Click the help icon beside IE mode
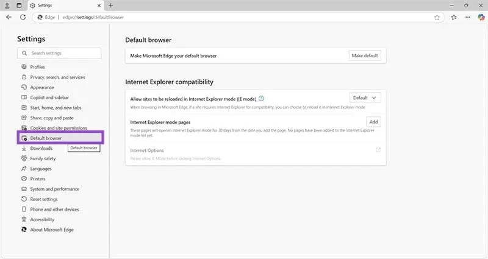This screenshot has width=488, height=259. (261, 98)
